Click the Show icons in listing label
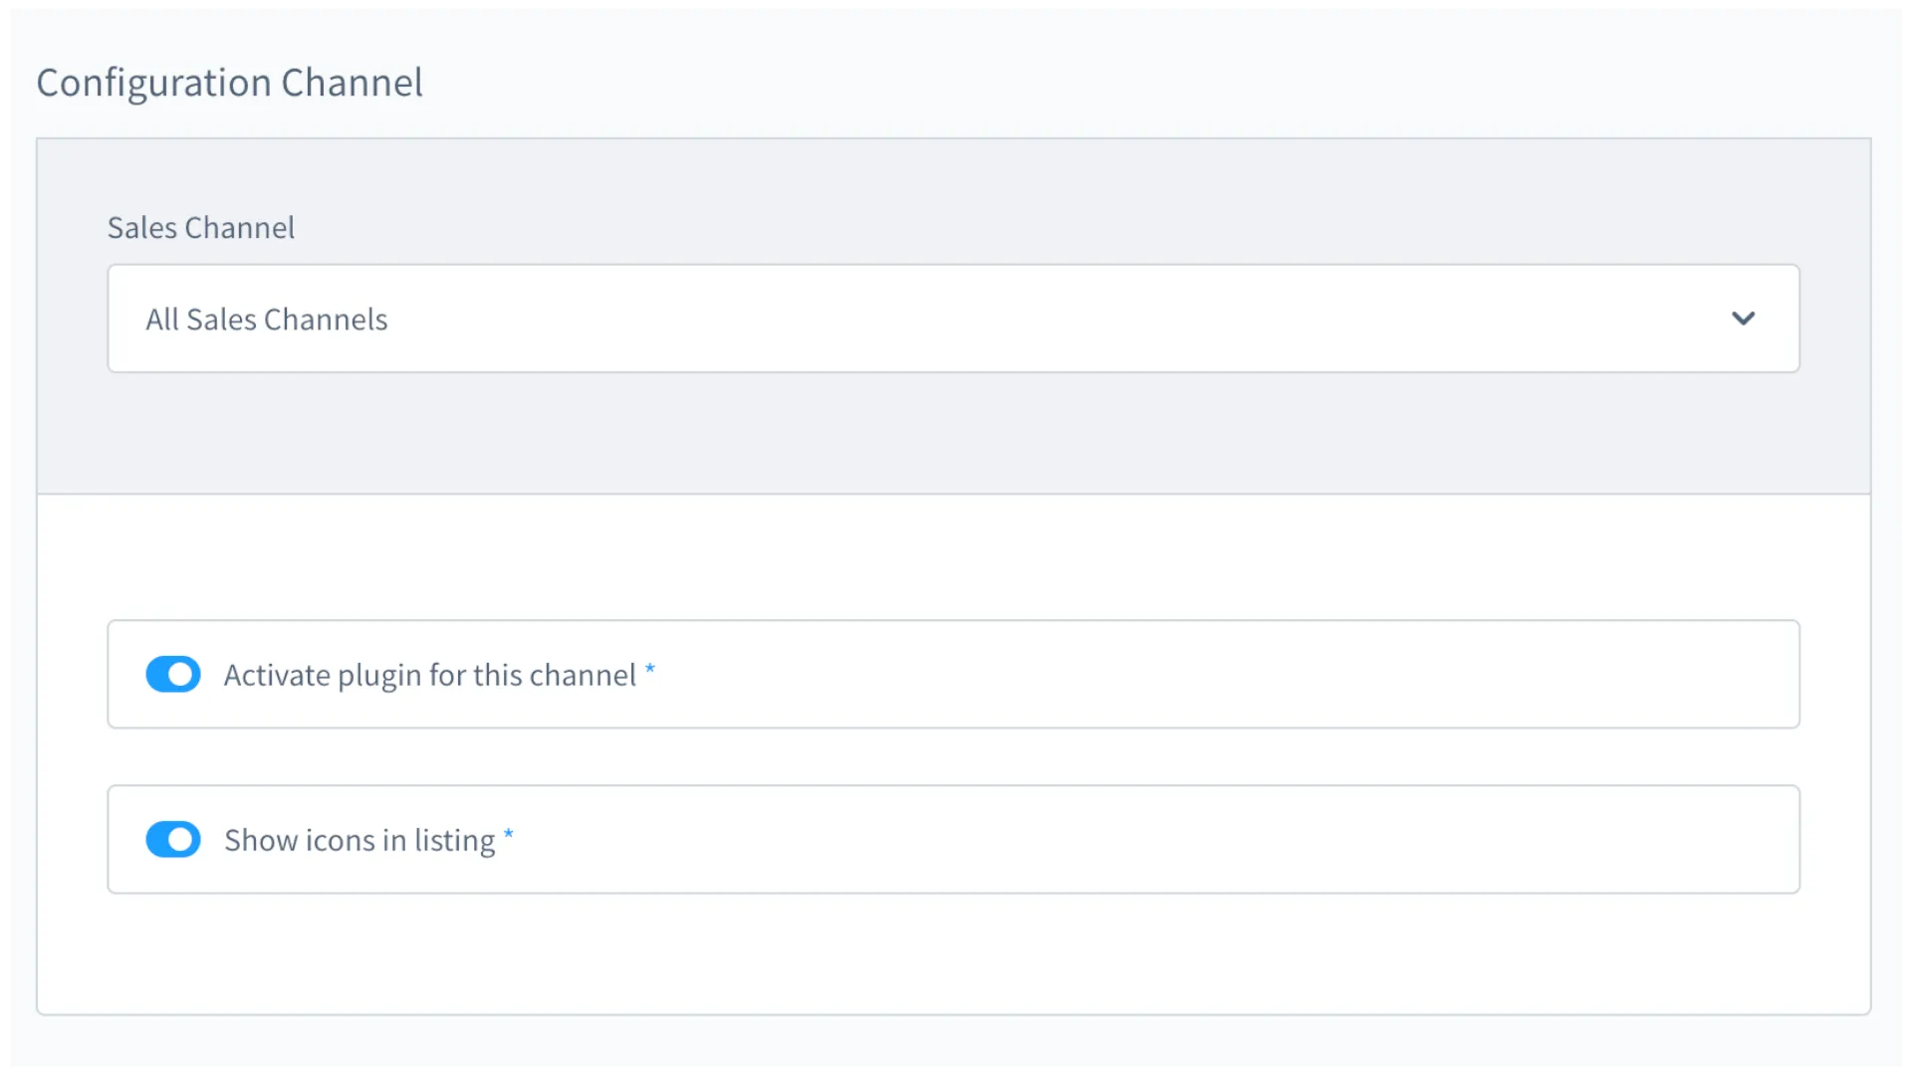Image resolution: width=1912 pixels, height=1075 pixels. [358, 839]
